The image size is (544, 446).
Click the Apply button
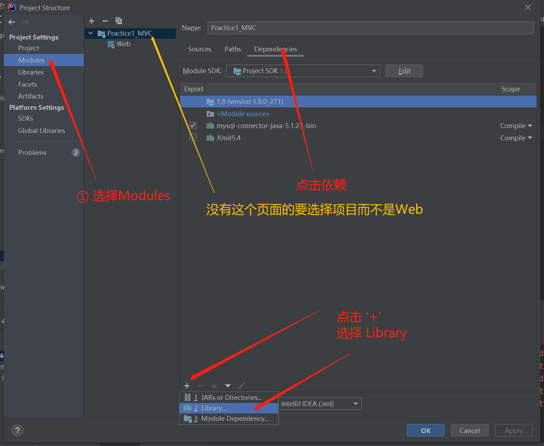[514, 431]
